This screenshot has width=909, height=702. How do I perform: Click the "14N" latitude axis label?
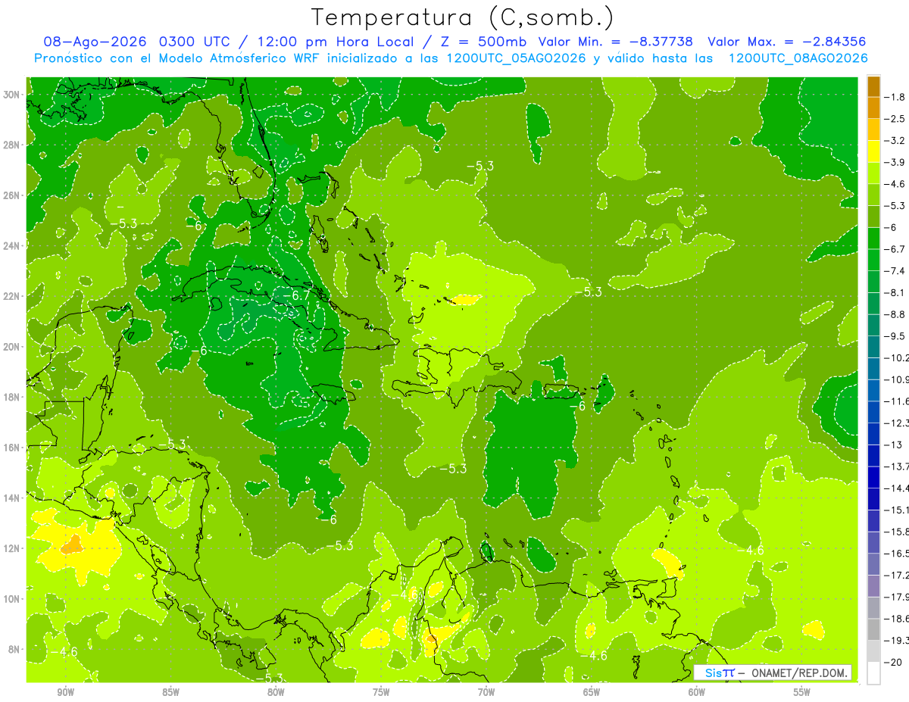coord(13,498)
